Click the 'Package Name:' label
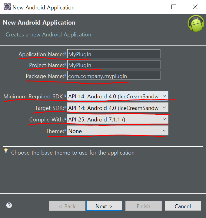 click(45, 76)
